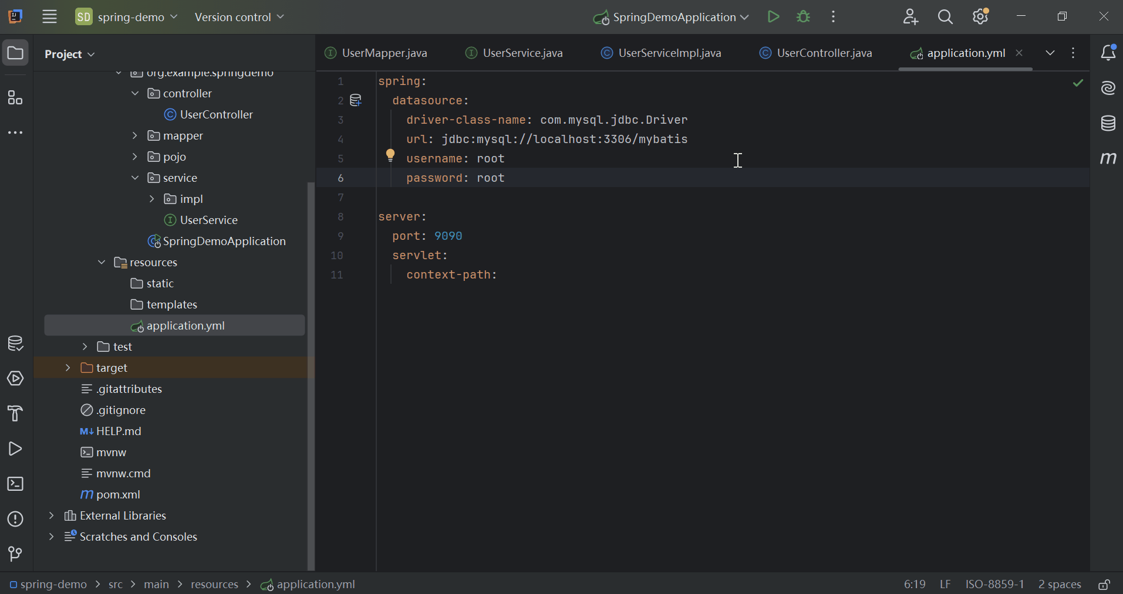Click the yellow intention light bulb
Viewport: 1123px width, 594px height.
[390, 155]
